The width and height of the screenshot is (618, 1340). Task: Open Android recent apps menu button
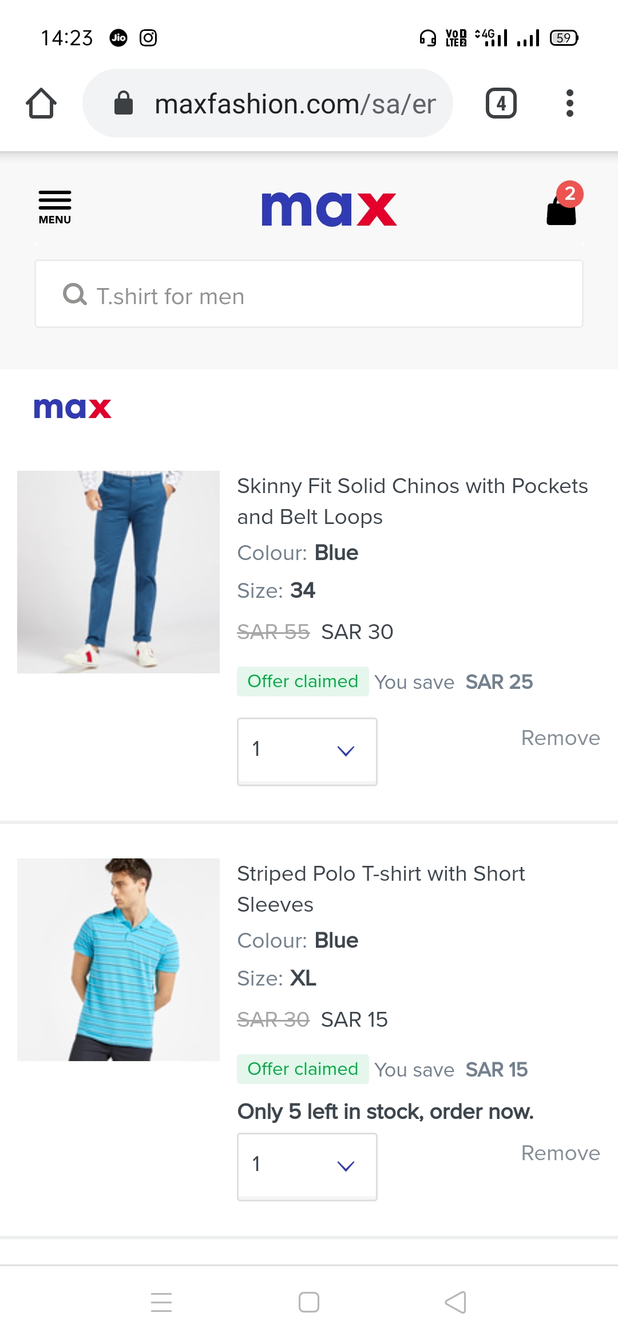(x=161, y=1302)
